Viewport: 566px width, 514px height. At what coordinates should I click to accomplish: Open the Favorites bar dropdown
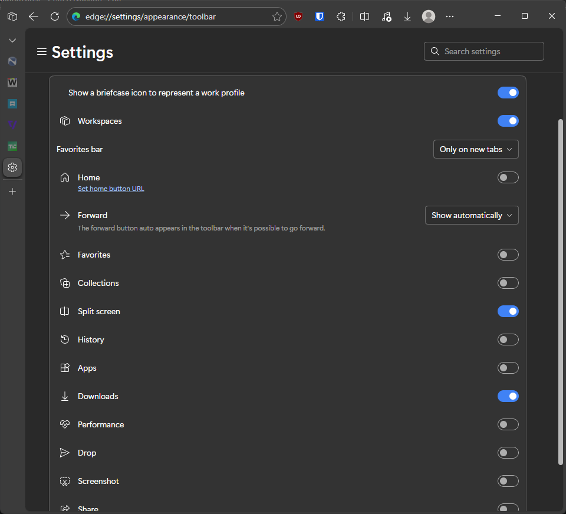[x=476, y=149]
